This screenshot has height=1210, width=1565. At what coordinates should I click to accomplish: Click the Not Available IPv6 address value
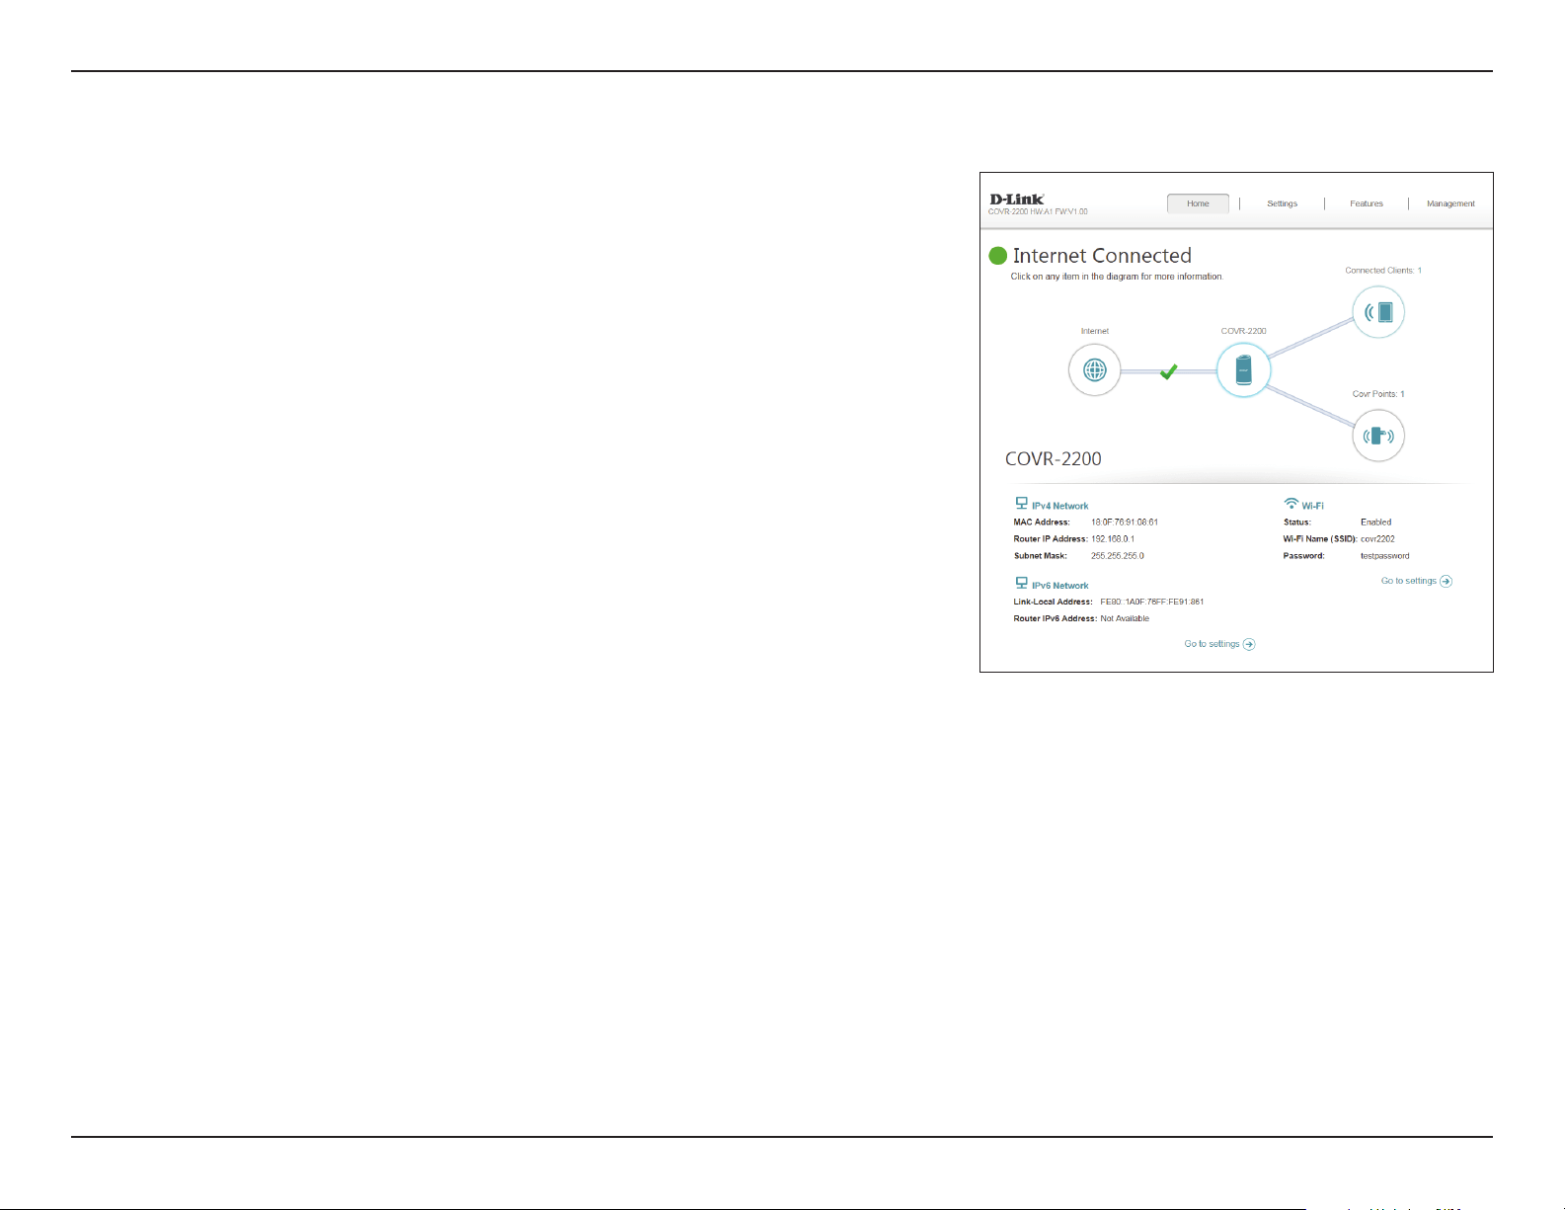click(x=1125, y=618)
